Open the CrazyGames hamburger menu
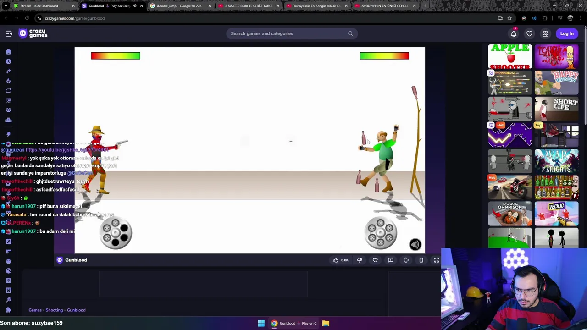This screenshot has width=587, height=330. [x=9, y=33]
